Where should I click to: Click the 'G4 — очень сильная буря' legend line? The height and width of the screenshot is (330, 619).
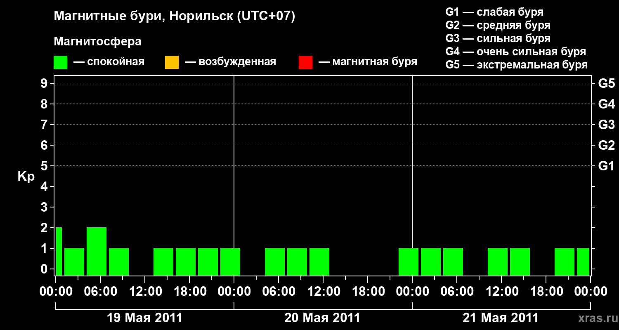coord(516,52)
